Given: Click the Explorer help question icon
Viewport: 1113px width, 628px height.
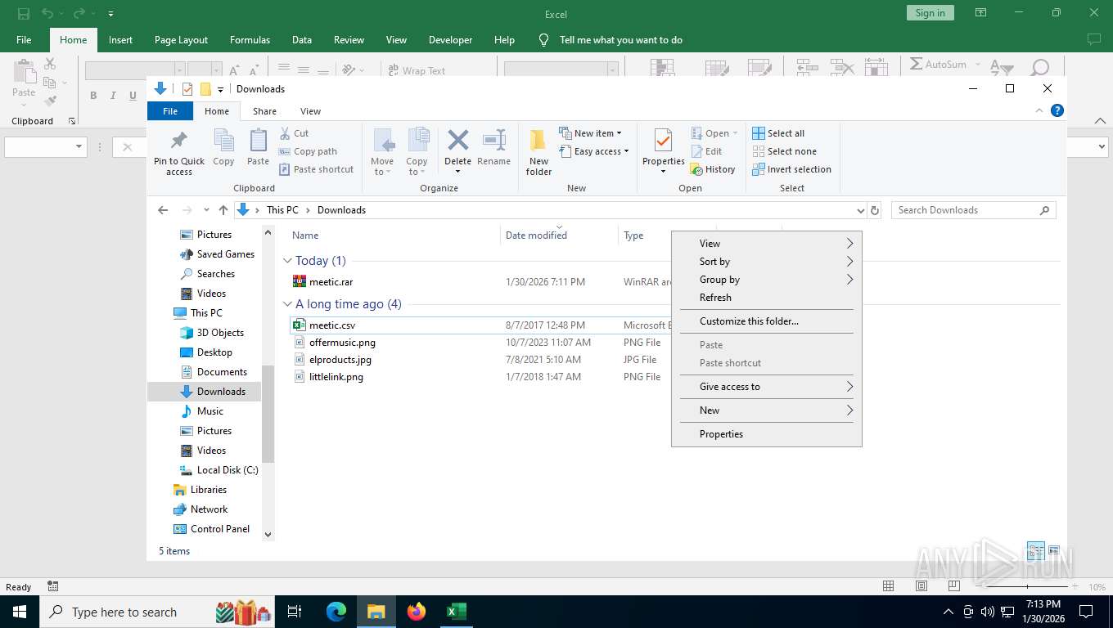Looking at the screenshot, I should (1057, 110).
